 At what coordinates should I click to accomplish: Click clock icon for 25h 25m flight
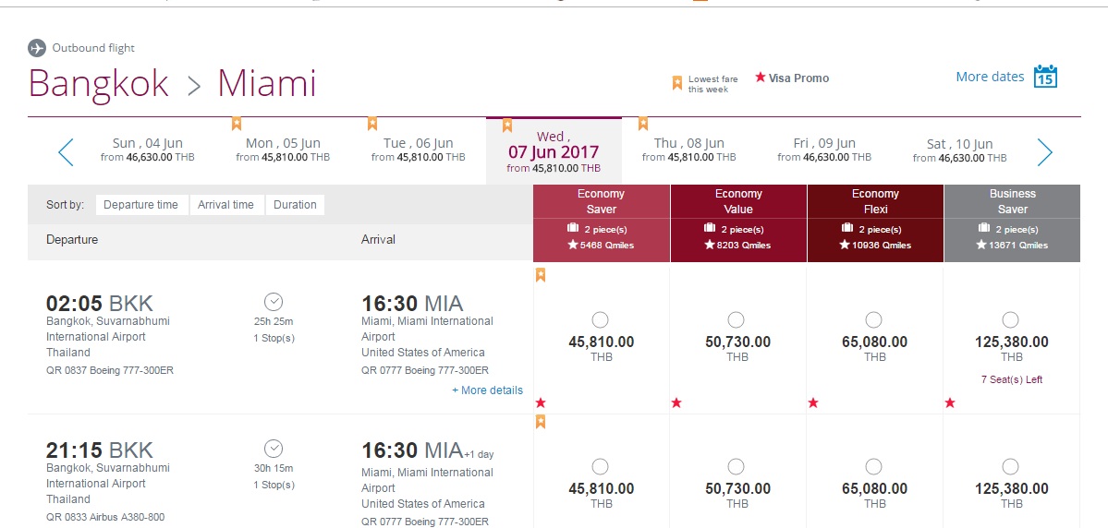coord(274,302)
